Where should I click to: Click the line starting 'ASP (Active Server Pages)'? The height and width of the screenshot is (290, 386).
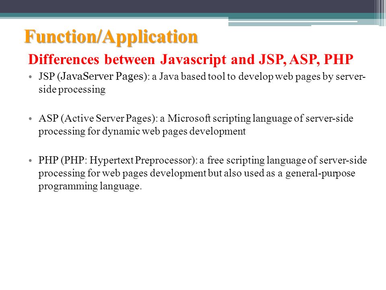point(196,118)
